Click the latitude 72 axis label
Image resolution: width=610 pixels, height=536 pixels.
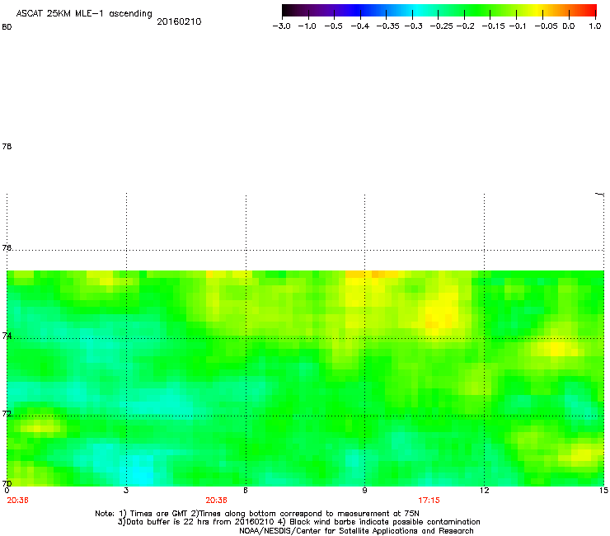click(7, 413)
